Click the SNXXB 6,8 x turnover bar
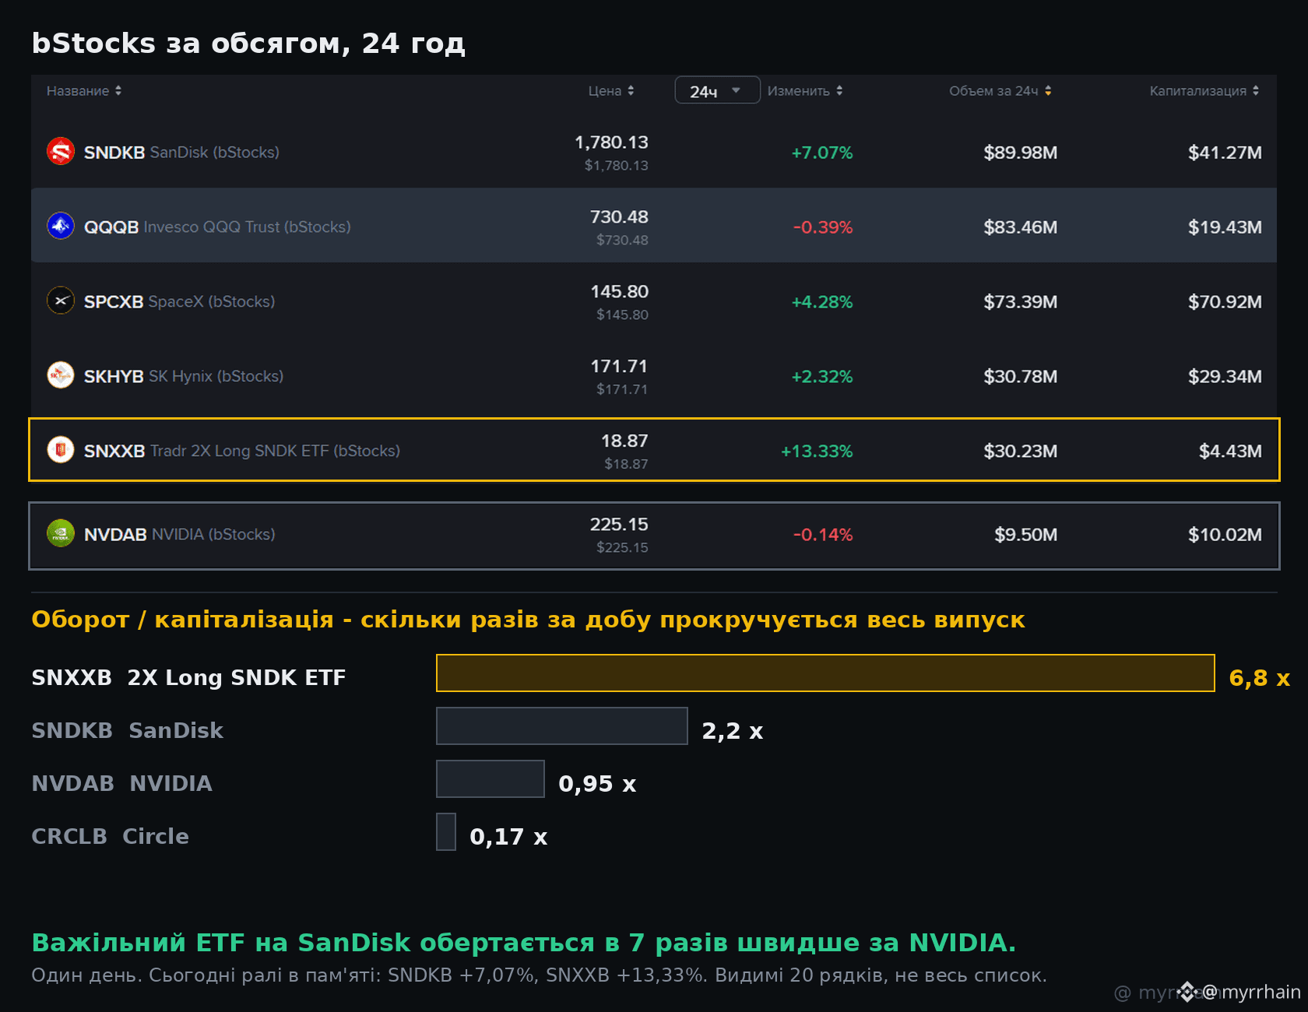The image size is (1308, 1012). pyautogui.click(x=825, y=673)
